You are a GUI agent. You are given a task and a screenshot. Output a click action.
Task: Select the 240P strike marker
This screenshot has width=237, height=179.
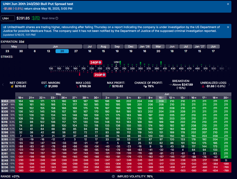(96, 63)
